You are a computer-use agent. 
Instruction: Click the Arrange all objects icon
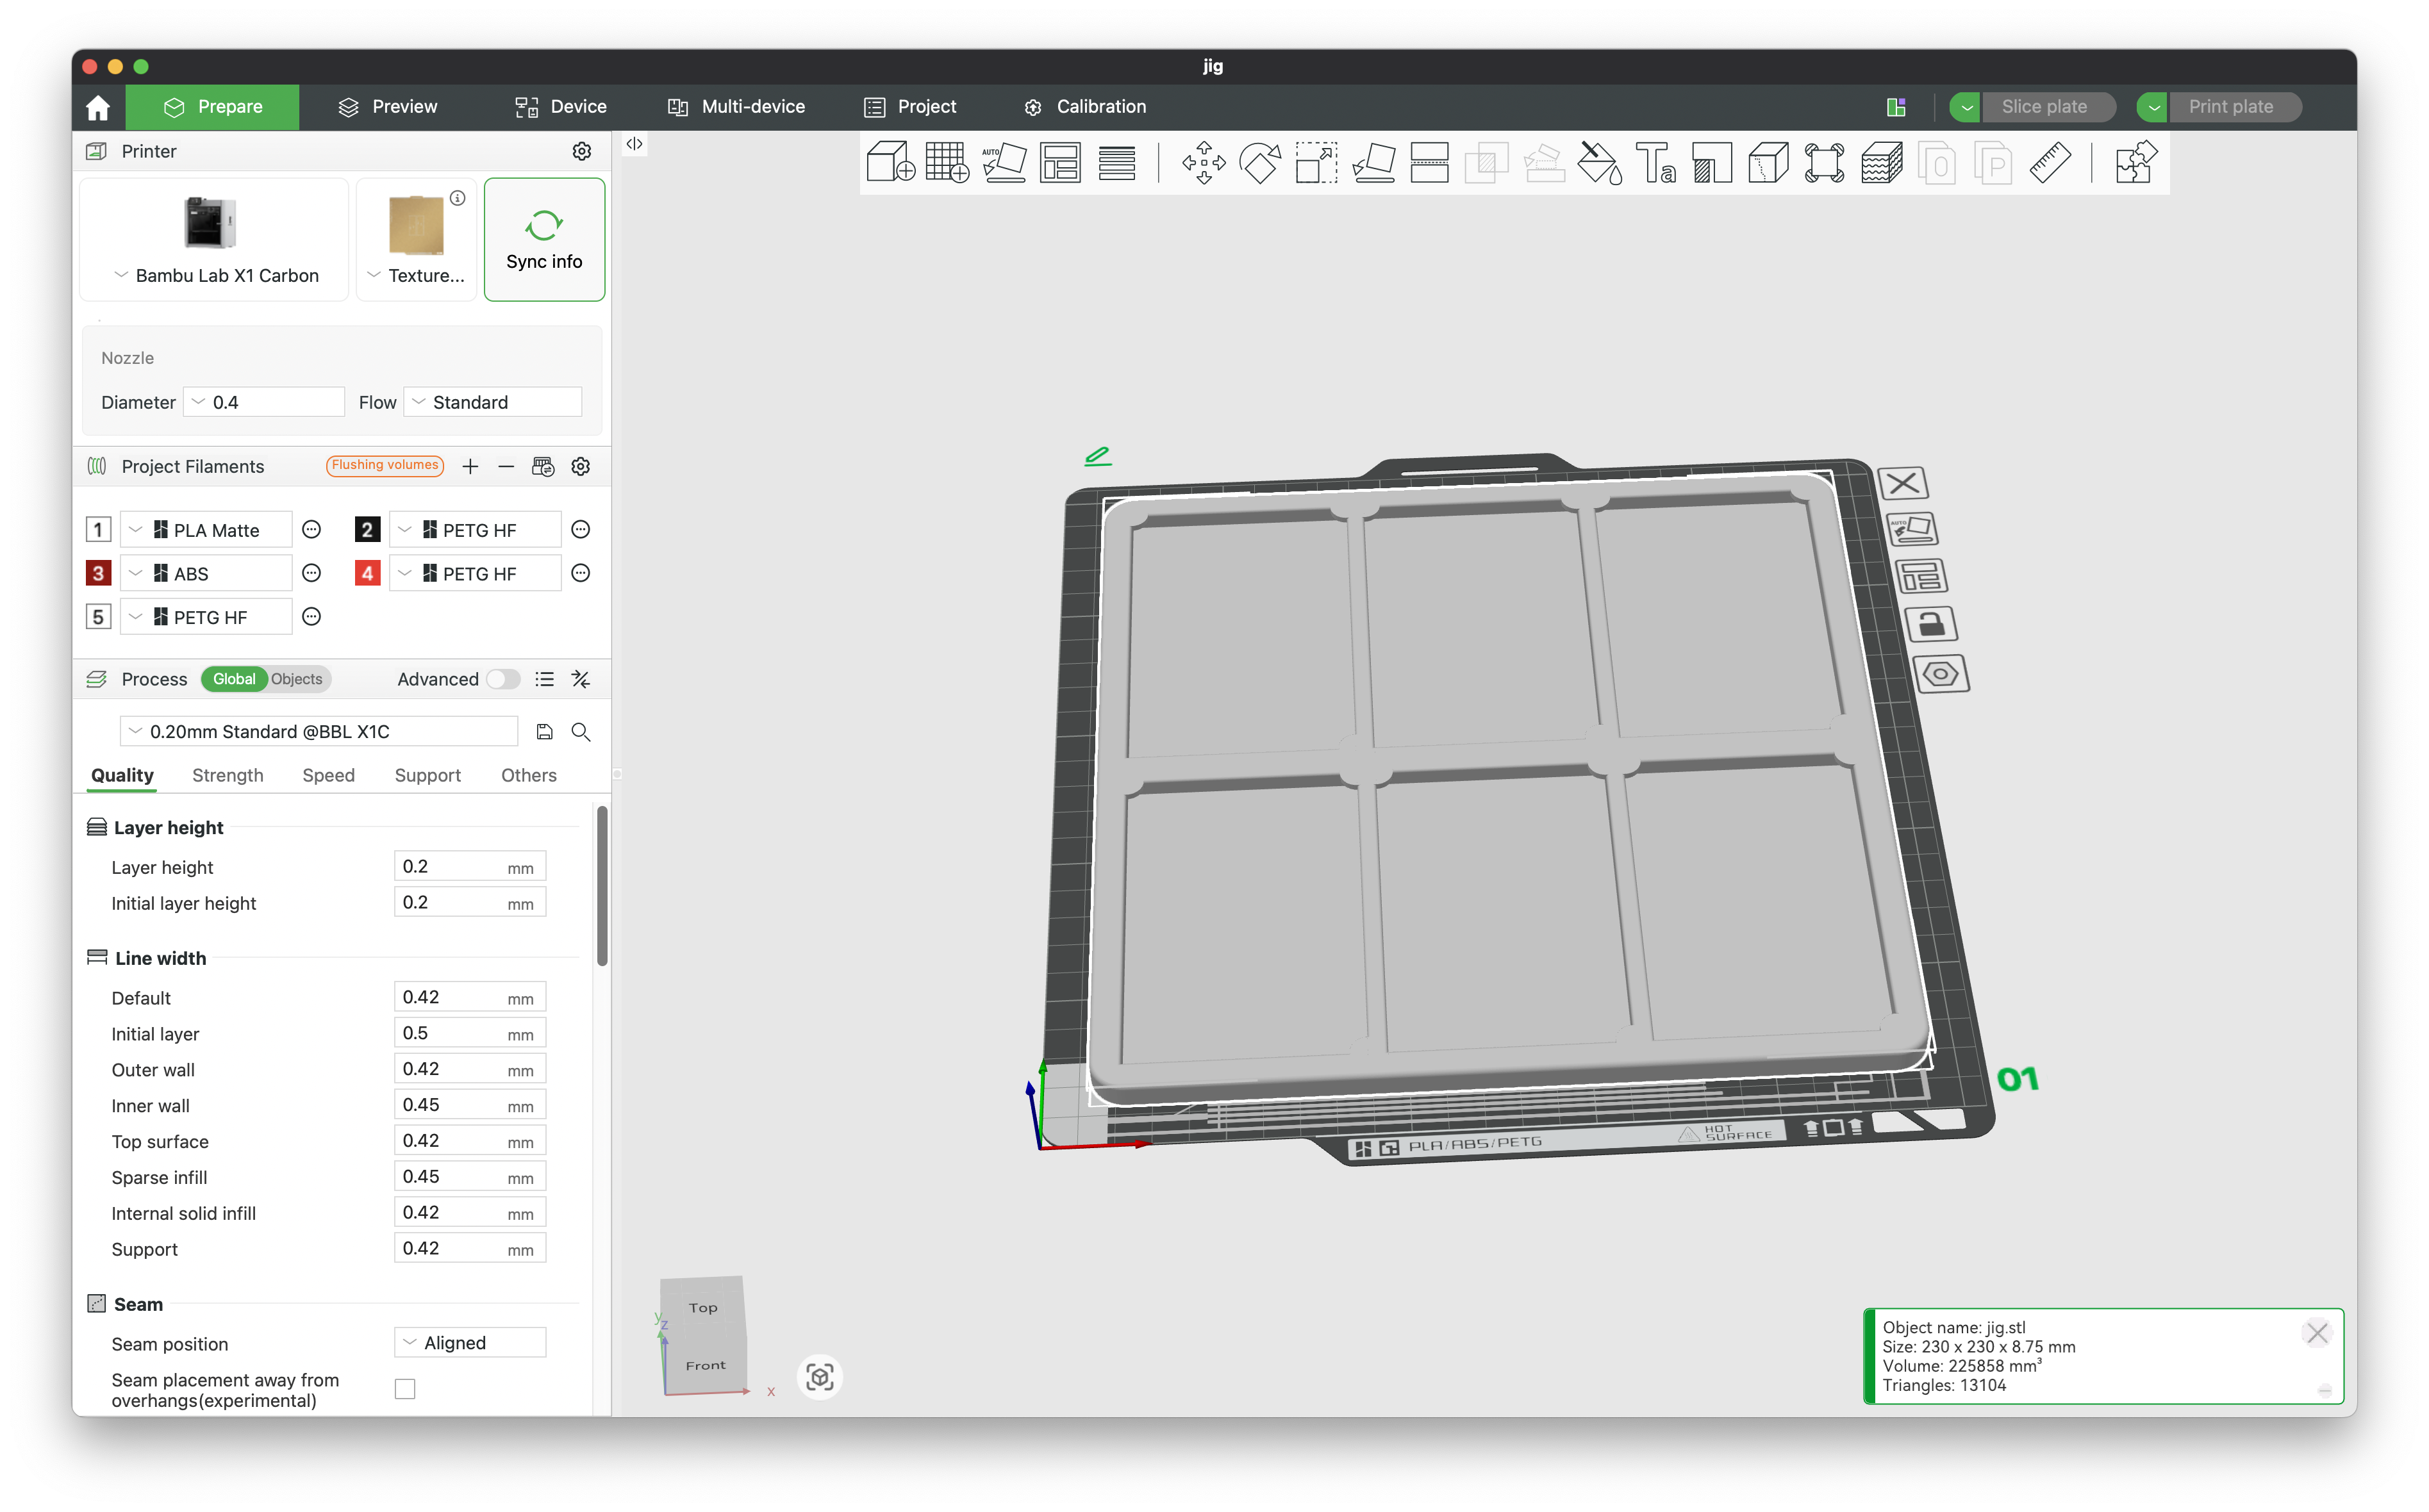(x=1061, y=162)
